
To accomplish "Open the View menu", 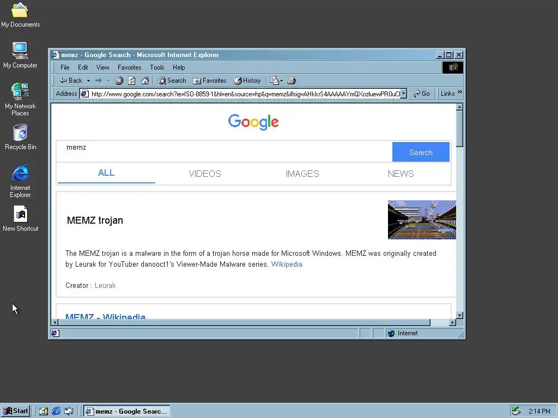I will coord(102,67).
